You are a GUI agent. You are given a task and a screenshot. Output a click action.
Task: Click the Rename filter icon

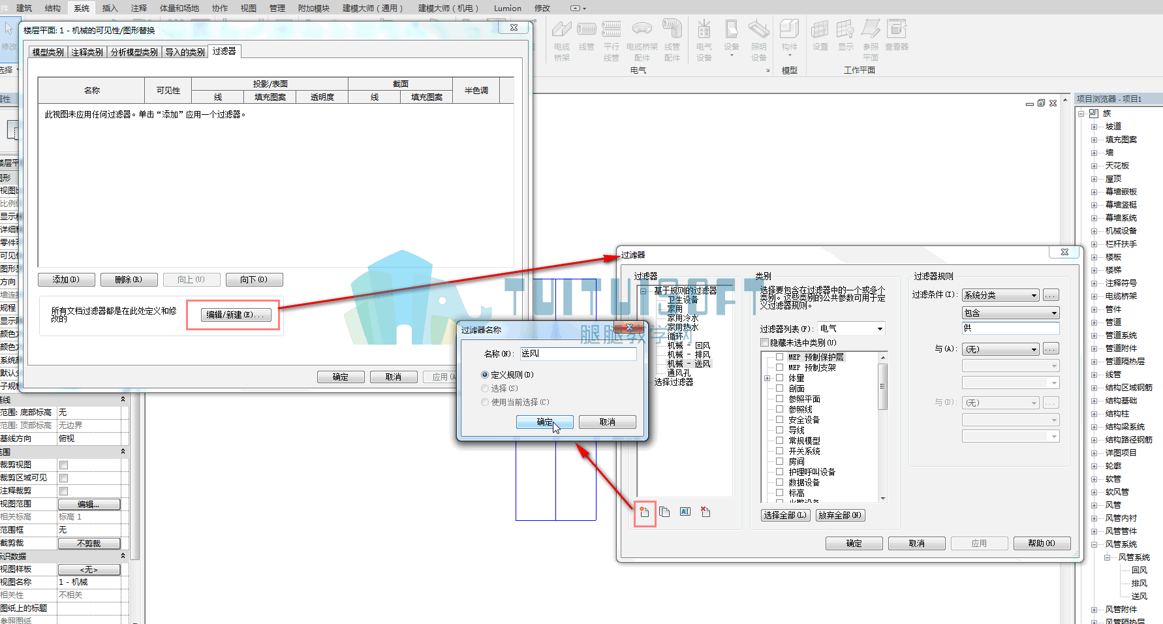[x=685, y=512]
